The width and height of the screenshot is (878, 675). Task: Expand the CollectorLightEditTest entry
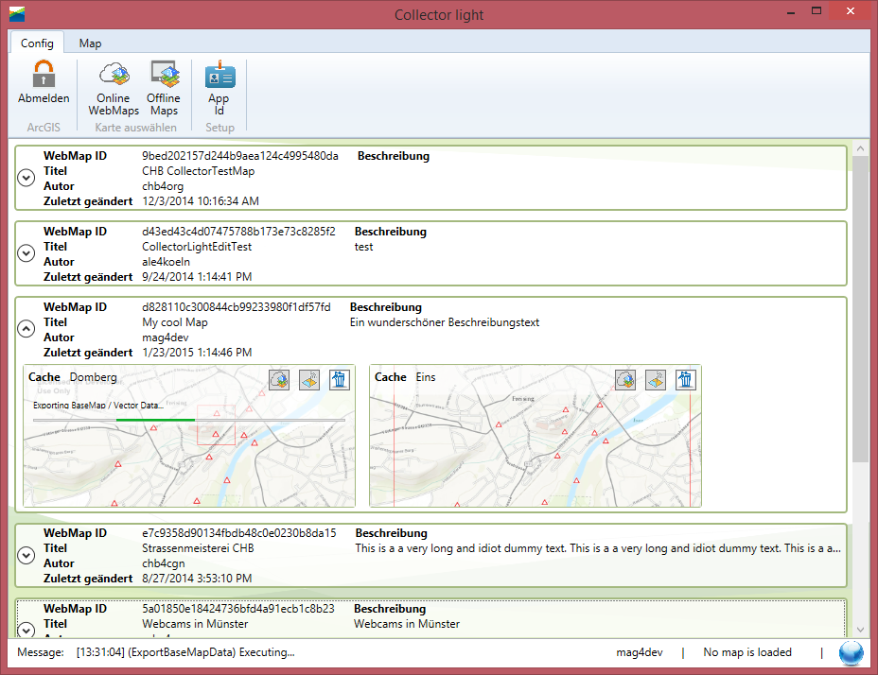[26, 253]
